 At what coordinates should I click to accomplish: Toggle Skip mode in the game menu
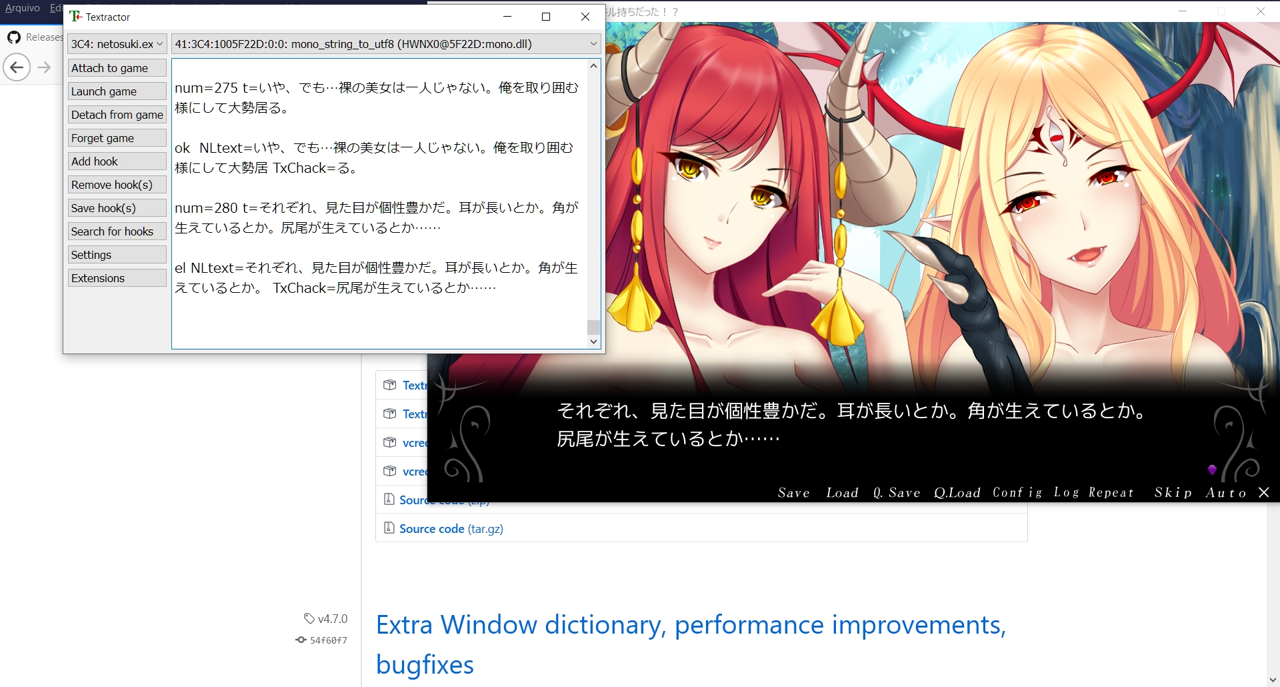[x=1173, y=492]
